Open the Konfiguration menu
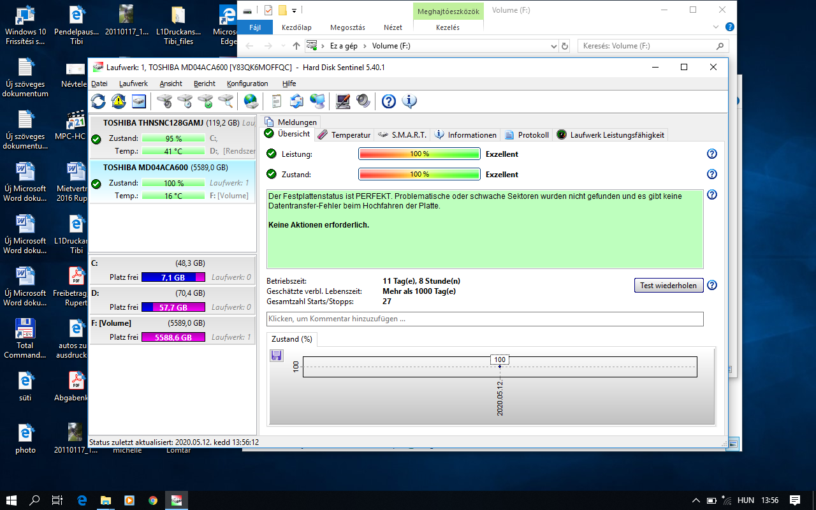Image resolution: width=816 pixels, height=510 pixels. pyautogui.click(x=247, y=84)
